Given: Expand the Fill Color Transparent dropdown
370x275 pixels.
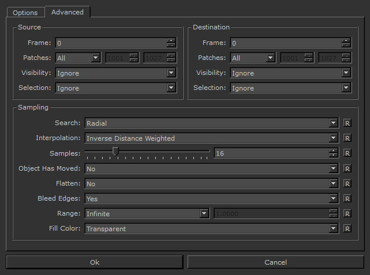Looking at the screenshot, I should point(211,229).
